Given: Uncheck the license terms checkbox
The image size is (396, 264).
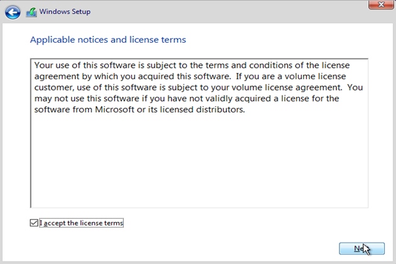Looking at the screenshot, I should pyautogui.click(x=34, y=223).
